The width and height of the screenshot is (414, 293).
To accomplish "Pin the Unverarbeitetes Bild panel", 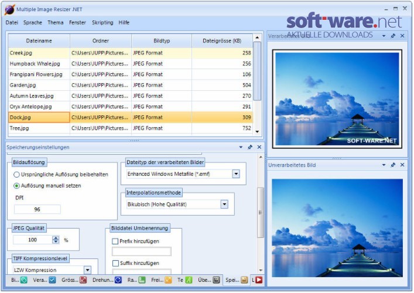I will tap(393, 165).
